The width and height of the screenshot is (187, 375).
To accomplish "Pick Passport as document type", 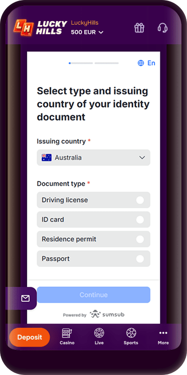I will [x=93, y=258].
